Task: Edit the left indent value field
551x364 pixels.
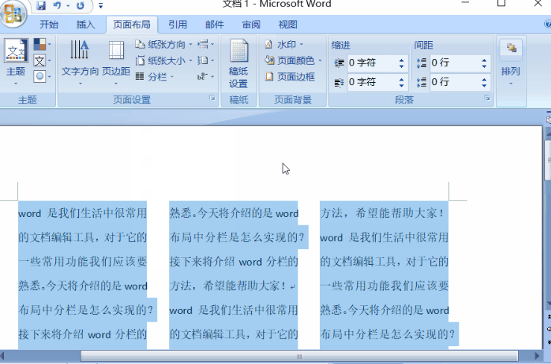Action: tap(372, 63)
